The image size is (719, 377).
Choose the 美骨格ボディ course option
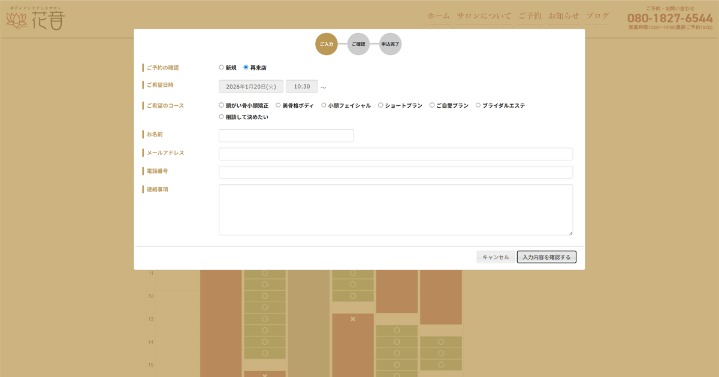[278, 105]
